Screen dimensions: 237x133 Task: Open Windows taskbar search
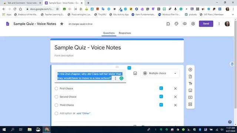(x=13, y=130)
